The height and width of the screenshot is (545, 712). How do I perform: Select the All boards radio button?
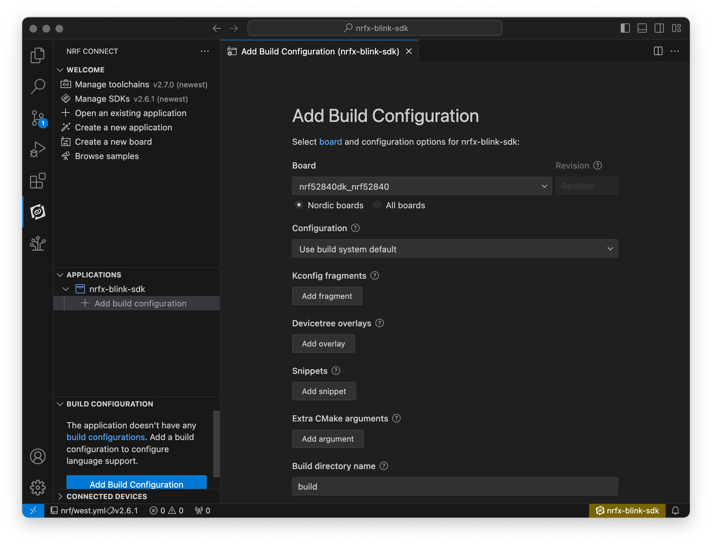click(x=377, y=205)
